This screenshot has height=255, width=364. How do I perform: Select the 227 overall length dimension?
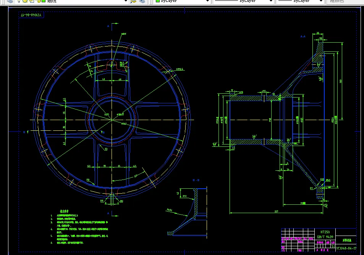(276, 212)
